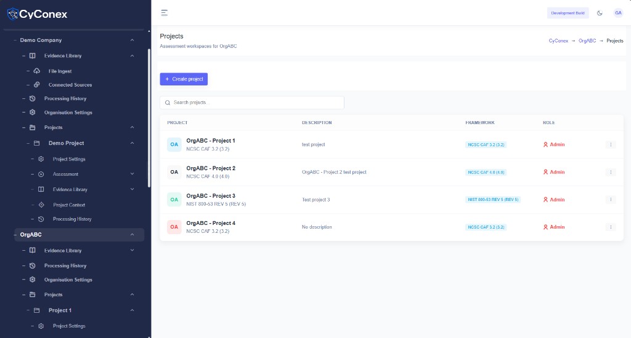Open Project Context in sidebar

pyautogui.click(x=69, y=205)
